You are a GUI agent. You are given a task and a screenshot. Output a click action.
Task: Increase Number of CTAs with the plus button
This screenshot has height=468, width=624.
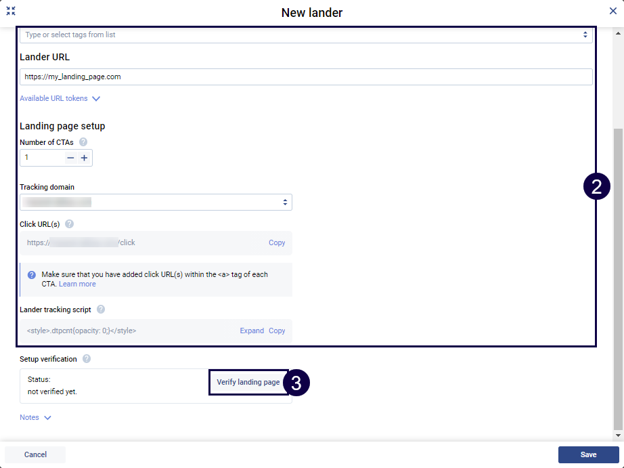pos(84,157)
